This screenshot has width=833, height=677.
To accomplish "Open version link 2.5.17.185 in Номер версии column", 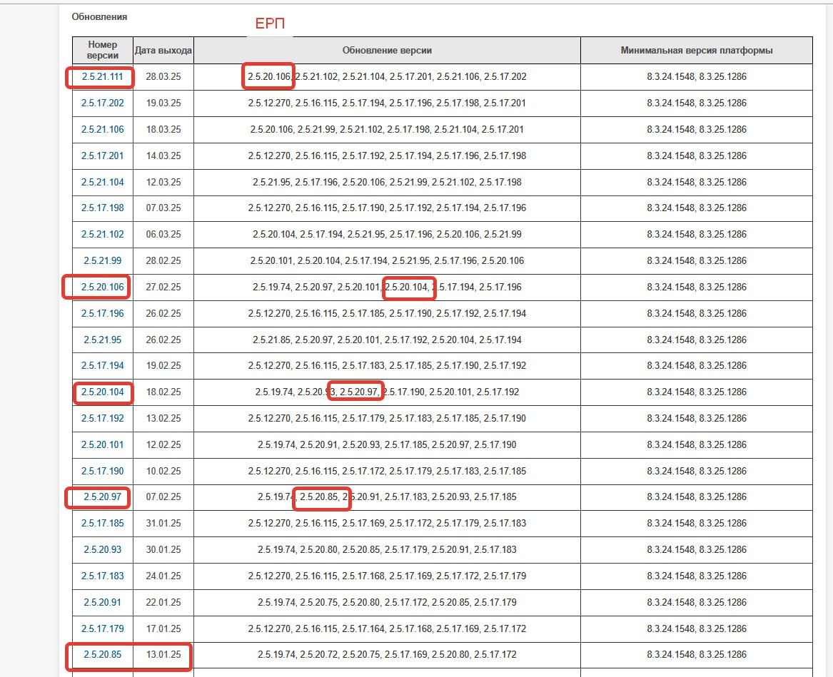I will [x=102, y=524].
